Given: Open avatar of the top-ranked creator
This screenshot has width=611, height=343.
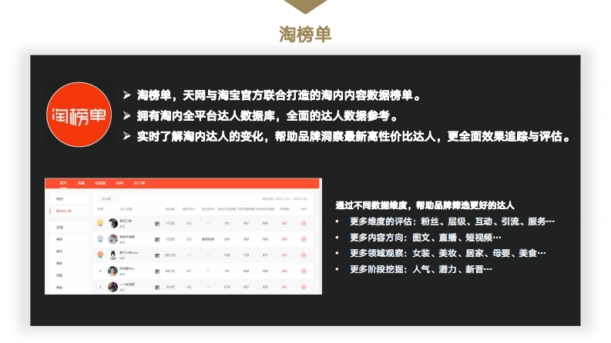Looking at the screenshot, I should [x=113, y=223].
